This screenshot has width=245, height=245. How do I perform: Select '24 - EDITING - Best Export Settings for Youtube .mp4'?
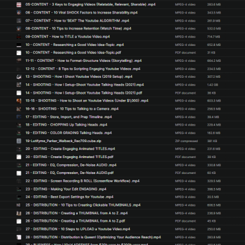[69, 197]
